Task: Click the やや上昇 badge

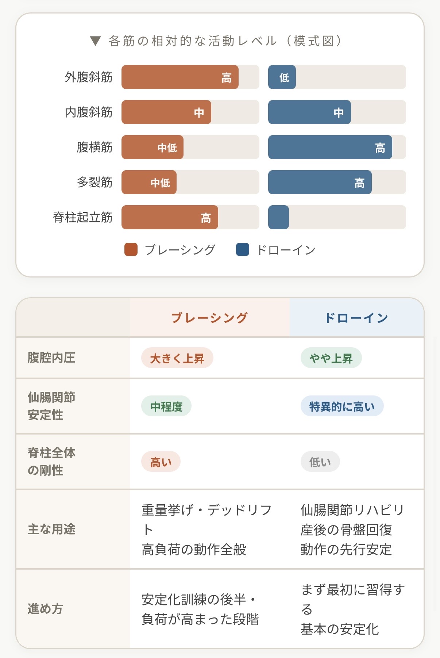Action: click(331, 358)
